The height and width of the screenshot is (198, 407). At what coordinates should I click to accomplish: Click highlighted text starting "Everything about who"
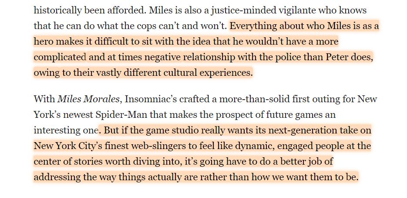[304, 26]
